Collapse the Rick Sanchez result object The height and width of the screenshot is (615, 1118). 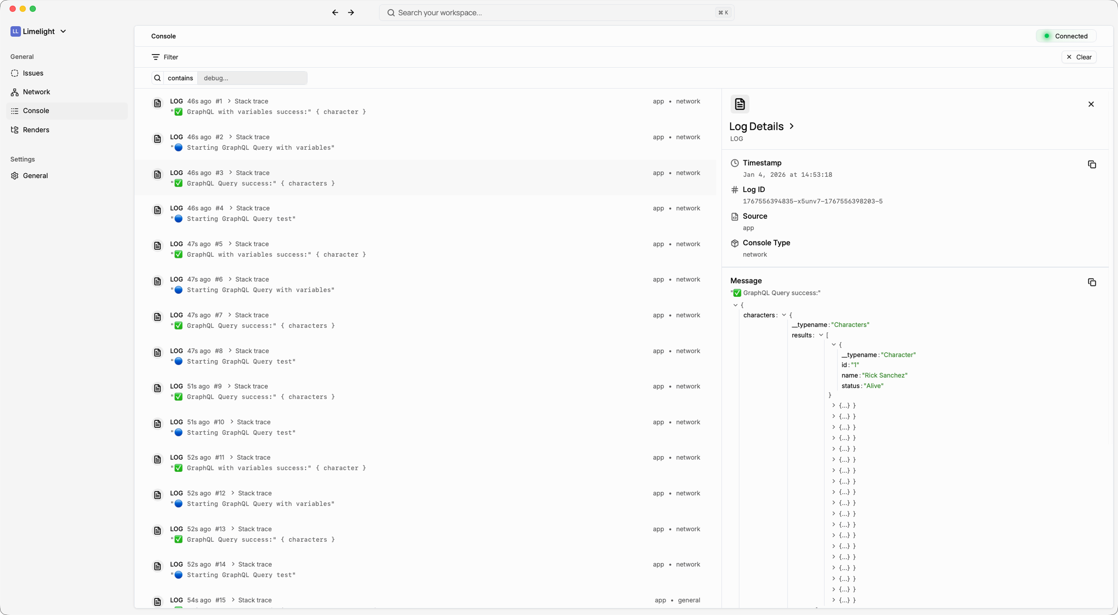pyautogui.click(x=834, y=345)
